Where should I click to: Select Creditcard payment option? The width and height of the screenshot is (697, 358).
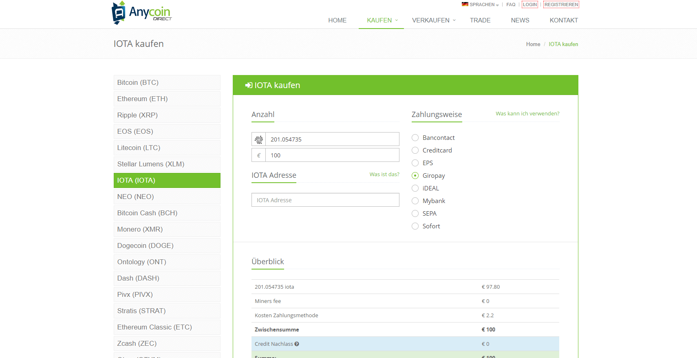(x=415, y=150)
